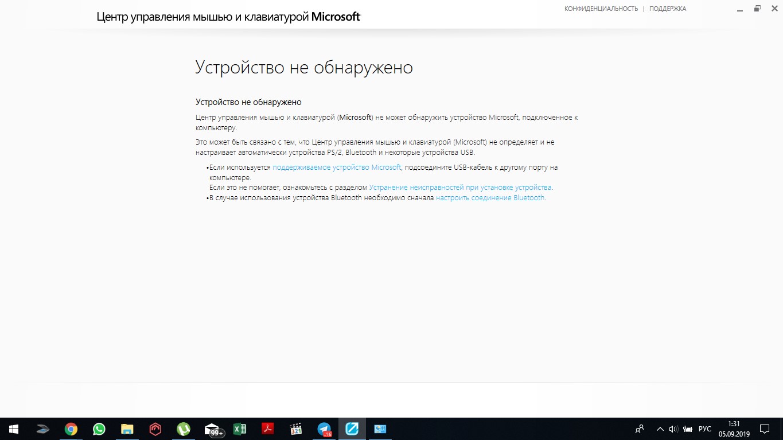Image resolution: width=783 pixels, height=440 pixels.
Task: Open 'Устранение неисправностей при установке устройства' link
Action: 460,187
